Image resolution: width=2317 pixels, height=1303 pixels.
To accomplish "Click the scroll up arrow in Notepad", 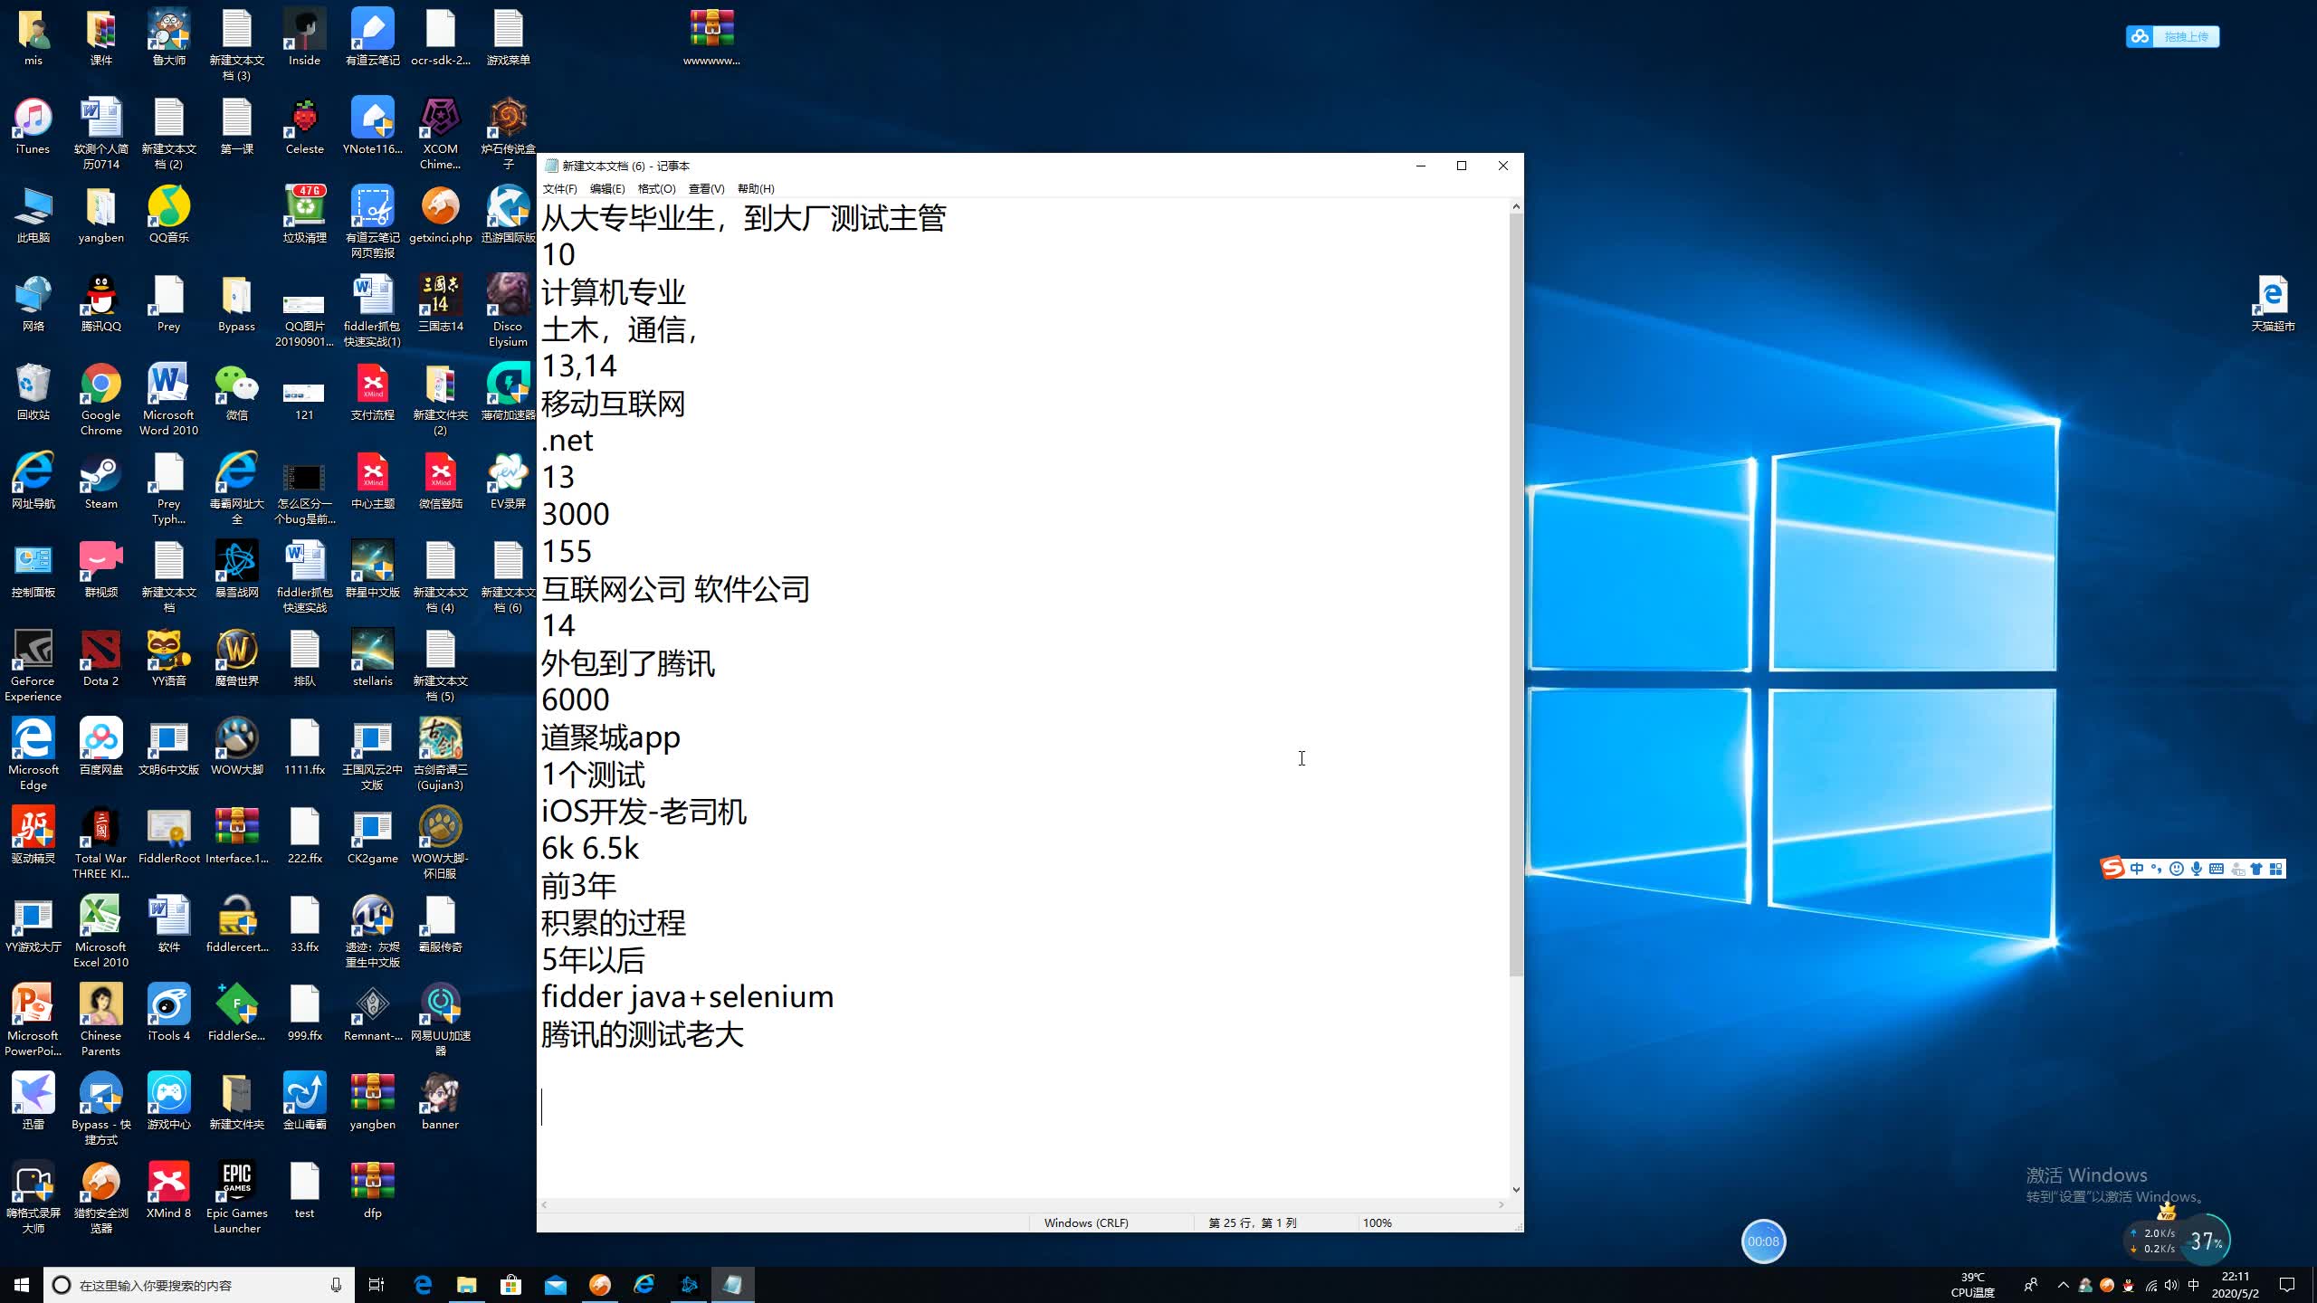I will click(x=1516, y=207).
